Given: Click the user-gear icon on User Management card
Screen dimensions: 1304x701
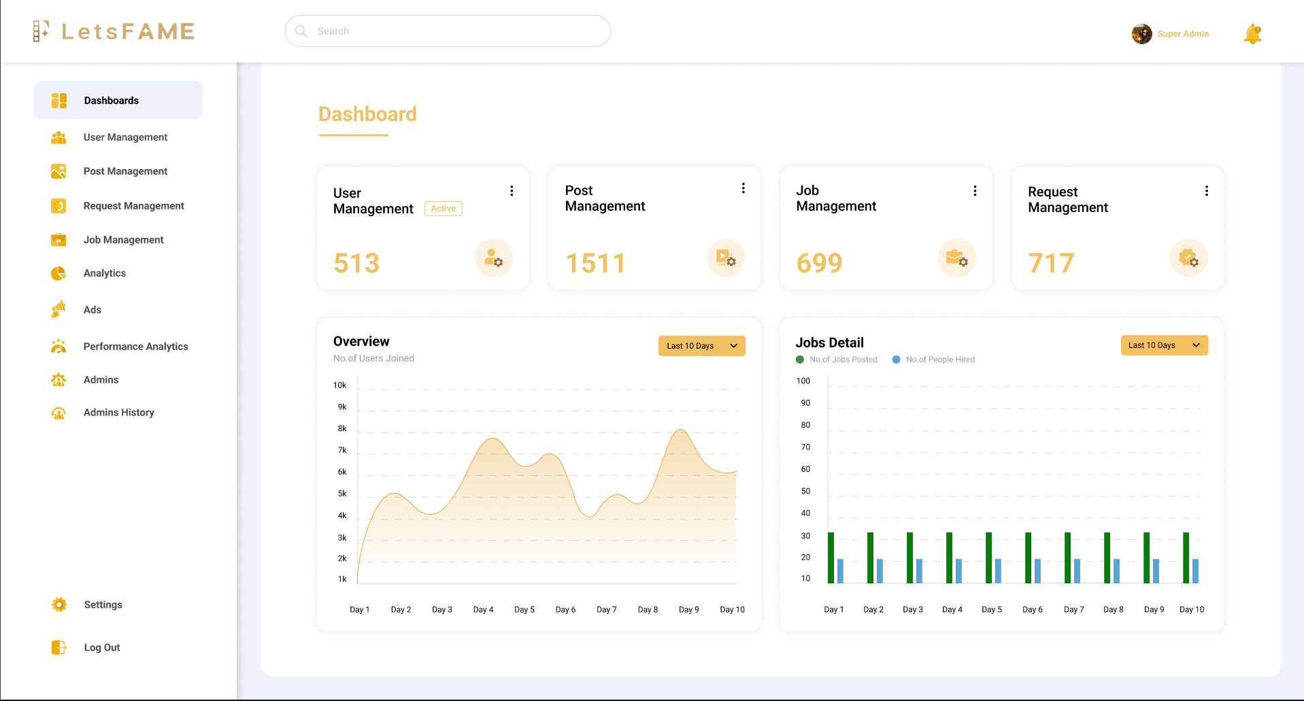Looking at the screenshot, I should coord(493,258).
